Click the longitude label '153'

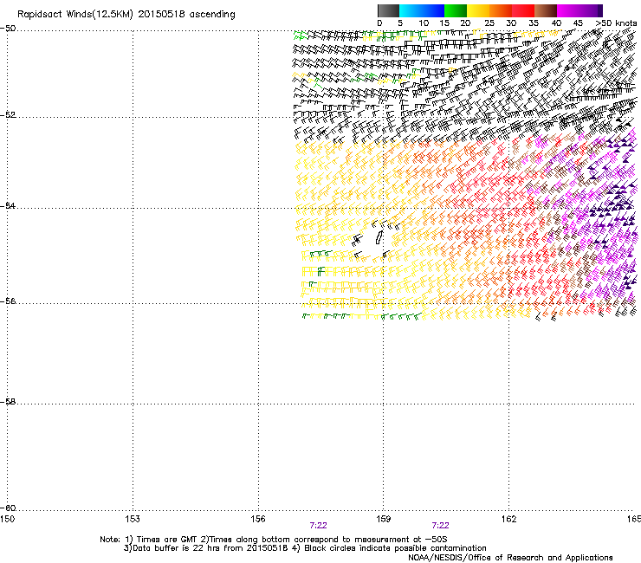[133, 519]
